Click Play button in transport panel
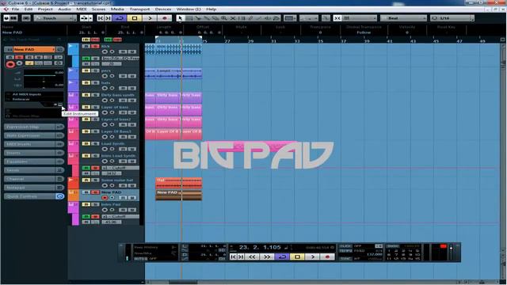This screenshot has height=285, width=507. (x=312, y=256)
